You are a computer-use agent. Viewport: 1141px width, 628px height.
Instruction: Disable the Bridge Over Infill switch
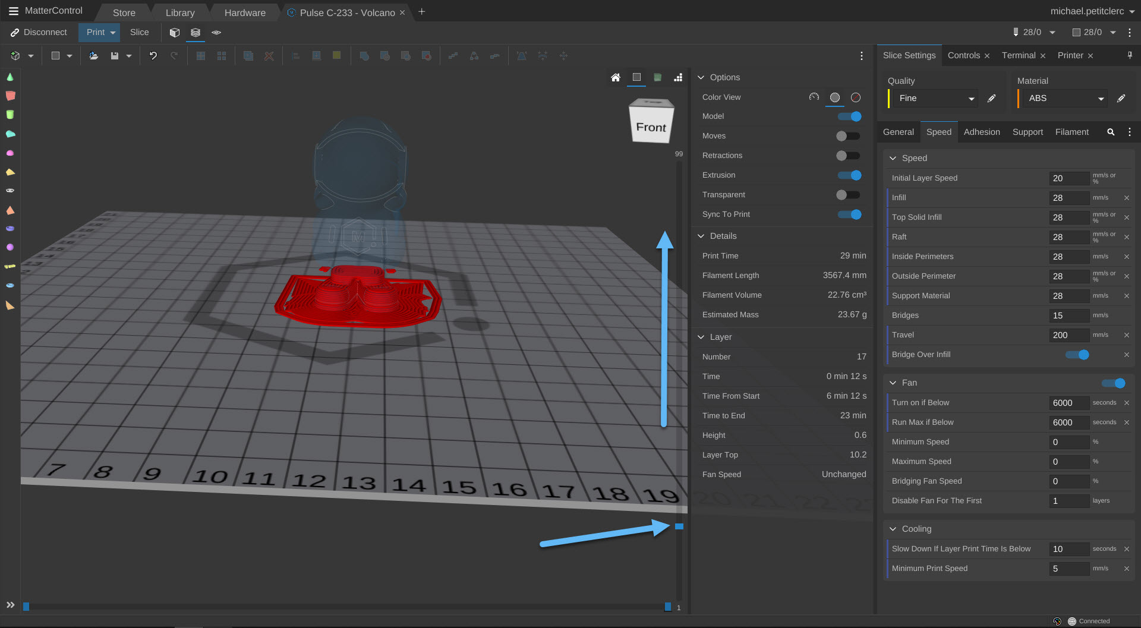(x=1077, y=355)
